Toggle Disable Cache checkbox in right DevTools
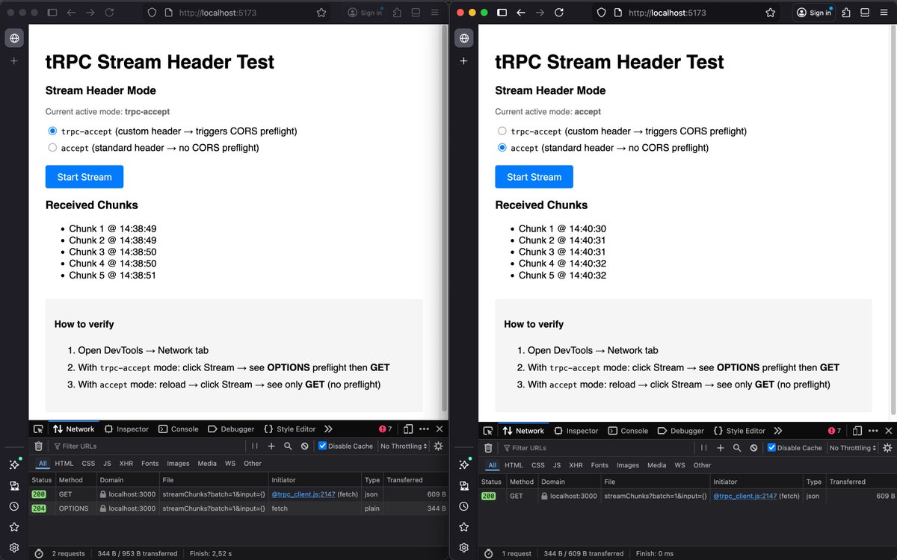The width and height of the screenshot is (897, 560). [x=772, y=448]
